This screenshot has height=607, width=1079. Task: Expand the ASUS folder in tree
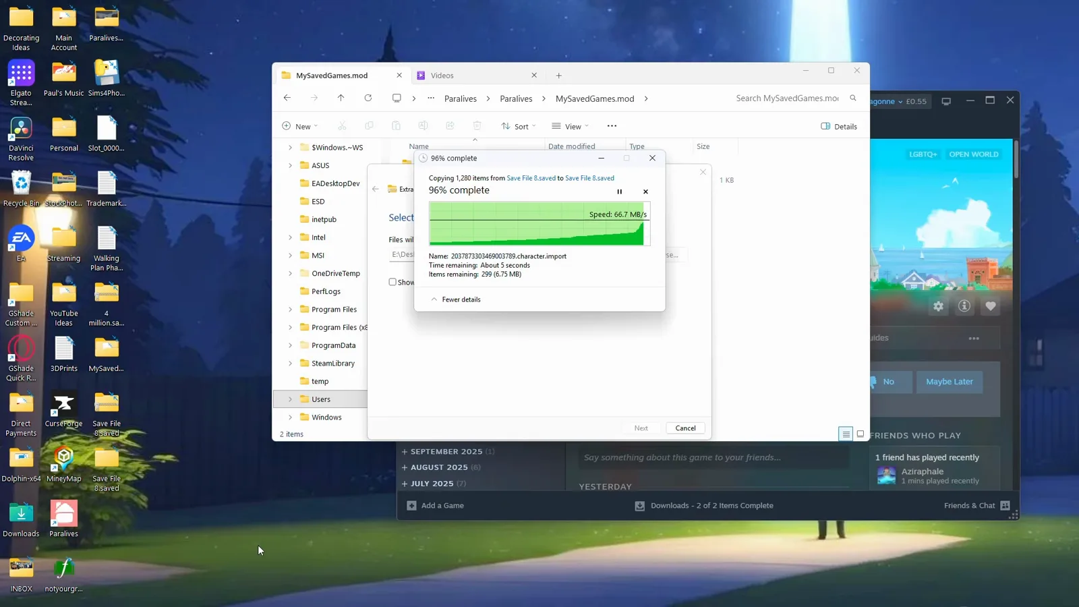[291, 165]
